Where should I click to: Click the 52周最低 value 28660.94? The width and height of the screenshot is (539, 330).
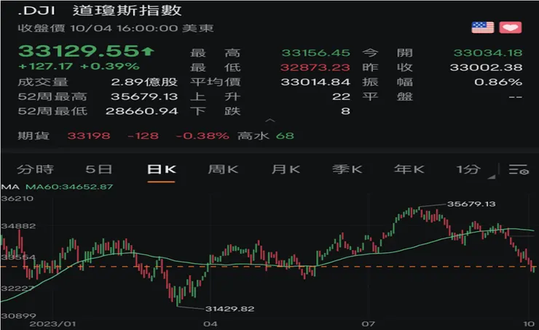(141, 111)
